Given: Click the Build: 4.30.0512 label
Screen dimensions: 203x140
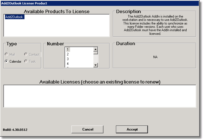Looking at the screenshot, I should coord(15,130).
